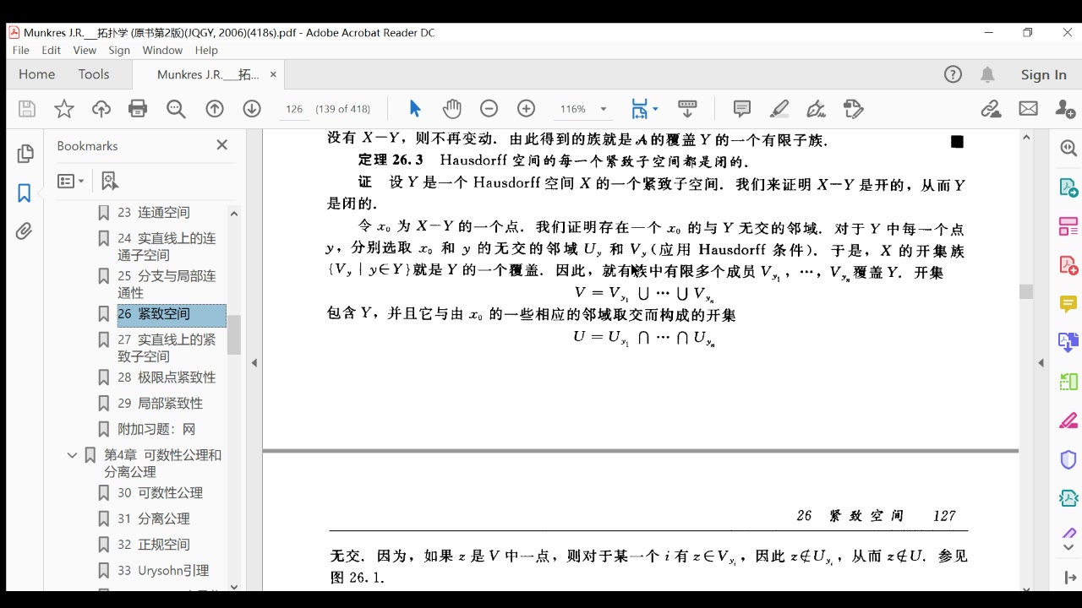This screenshot has height=608, width=1082.
Task: Go to previous page arrow
Action: [215, 109]
